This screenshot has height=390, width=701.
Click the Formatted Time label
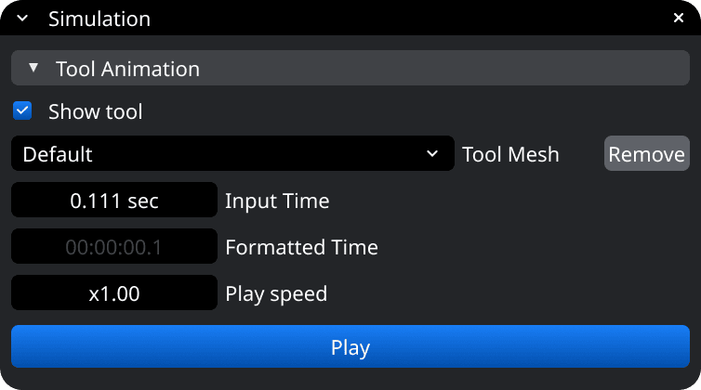(301, 247)
